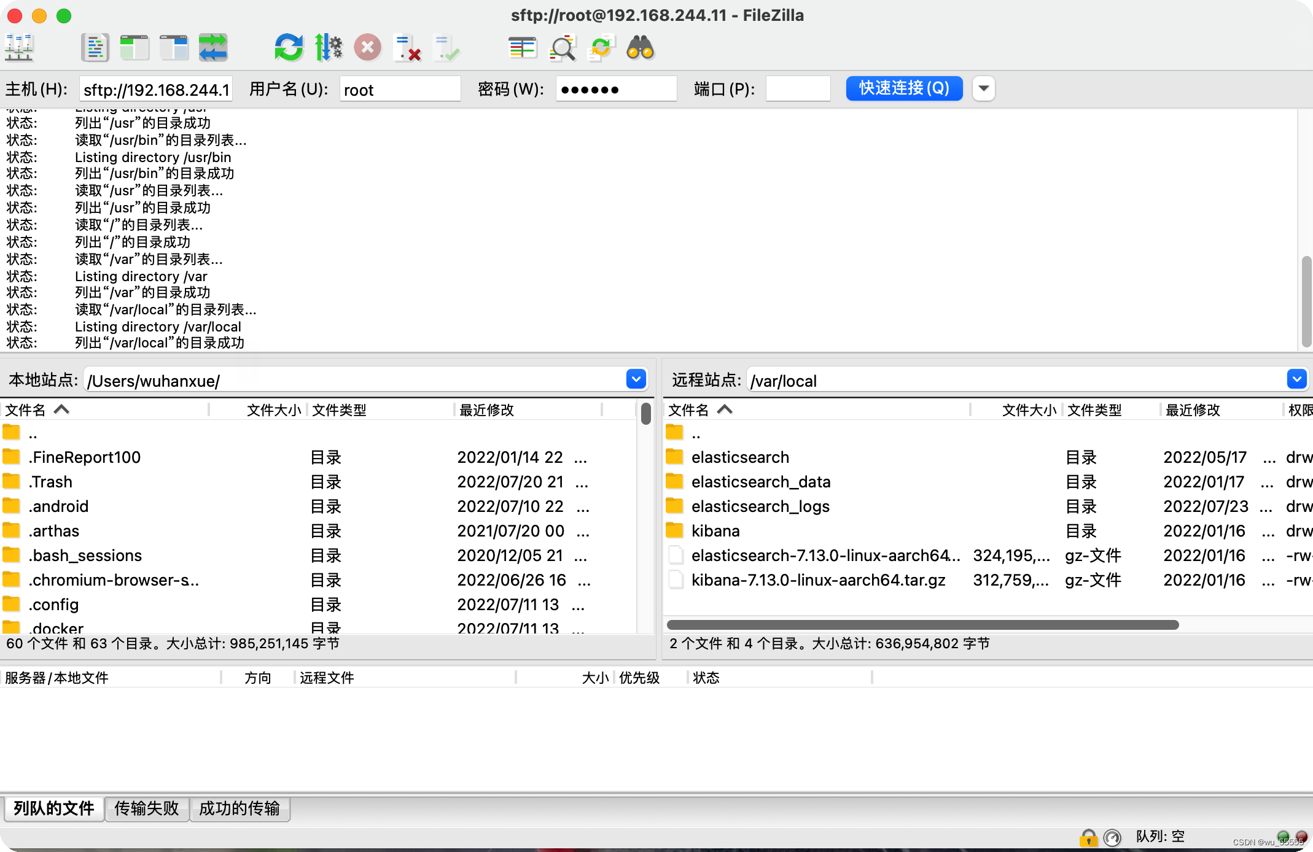Switch to 传输失败 tab

coord(147,808)
